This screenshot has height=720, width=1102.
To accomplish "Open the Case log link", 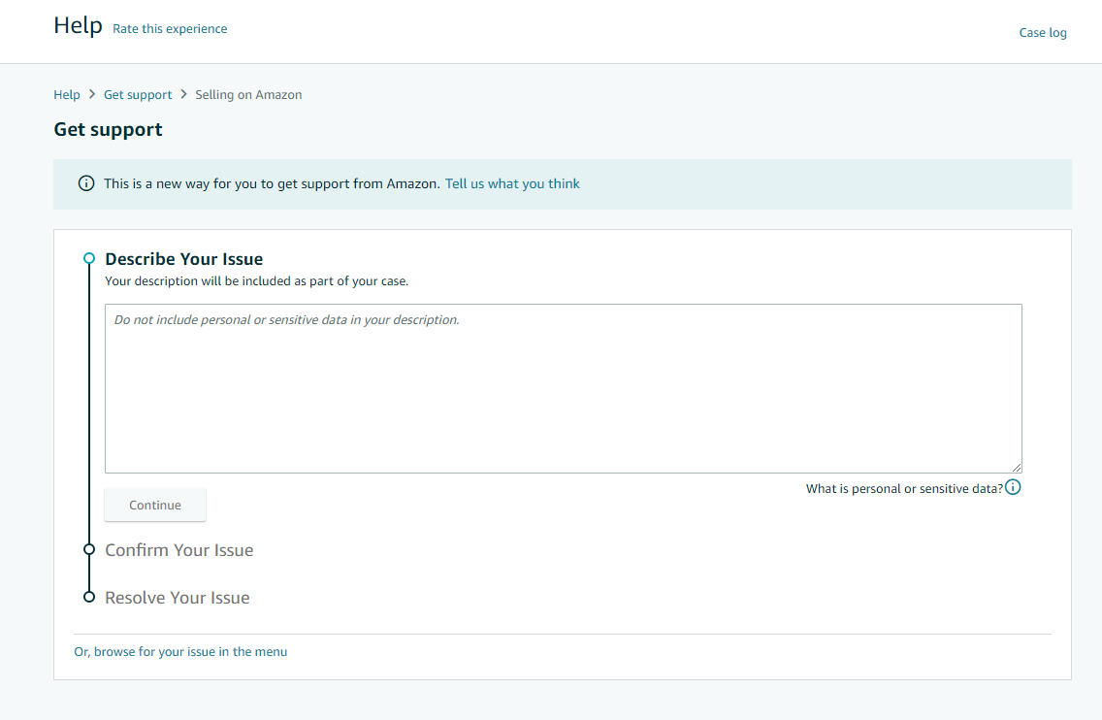I will [x=1042, y=33].
